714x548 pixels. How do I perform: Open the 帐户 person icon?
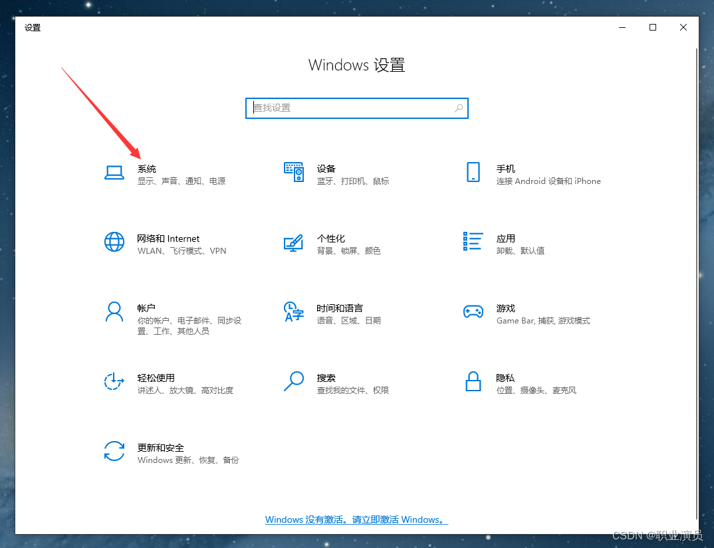click(x=114, y=312)
